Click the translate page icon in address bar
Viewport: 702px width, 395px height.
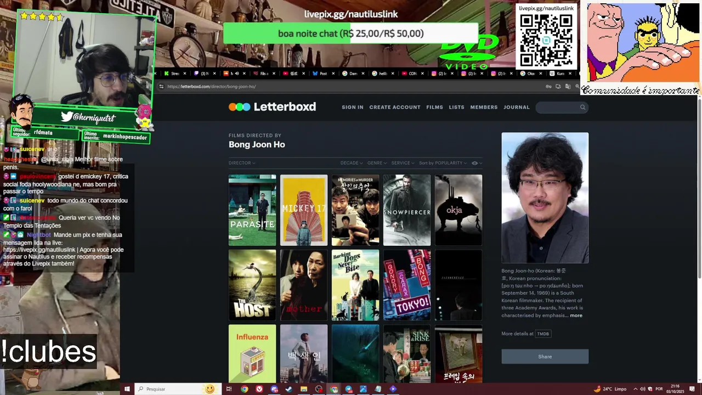click(568, 86)
